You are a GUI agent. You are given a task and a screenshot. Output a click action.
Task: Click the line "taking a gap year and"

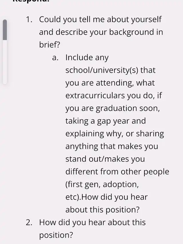click(106, 121)
